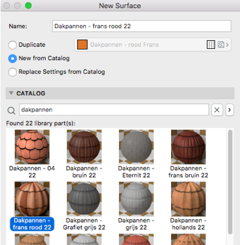
Task: Collapse the CATALOG section triangle
Action: [x=11, y=93]
